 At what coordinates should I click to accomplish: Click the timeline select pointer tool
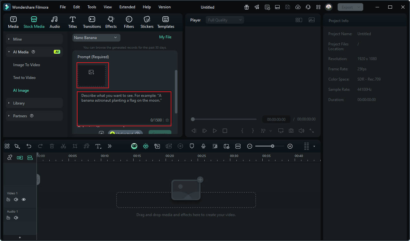click(17, 146)
